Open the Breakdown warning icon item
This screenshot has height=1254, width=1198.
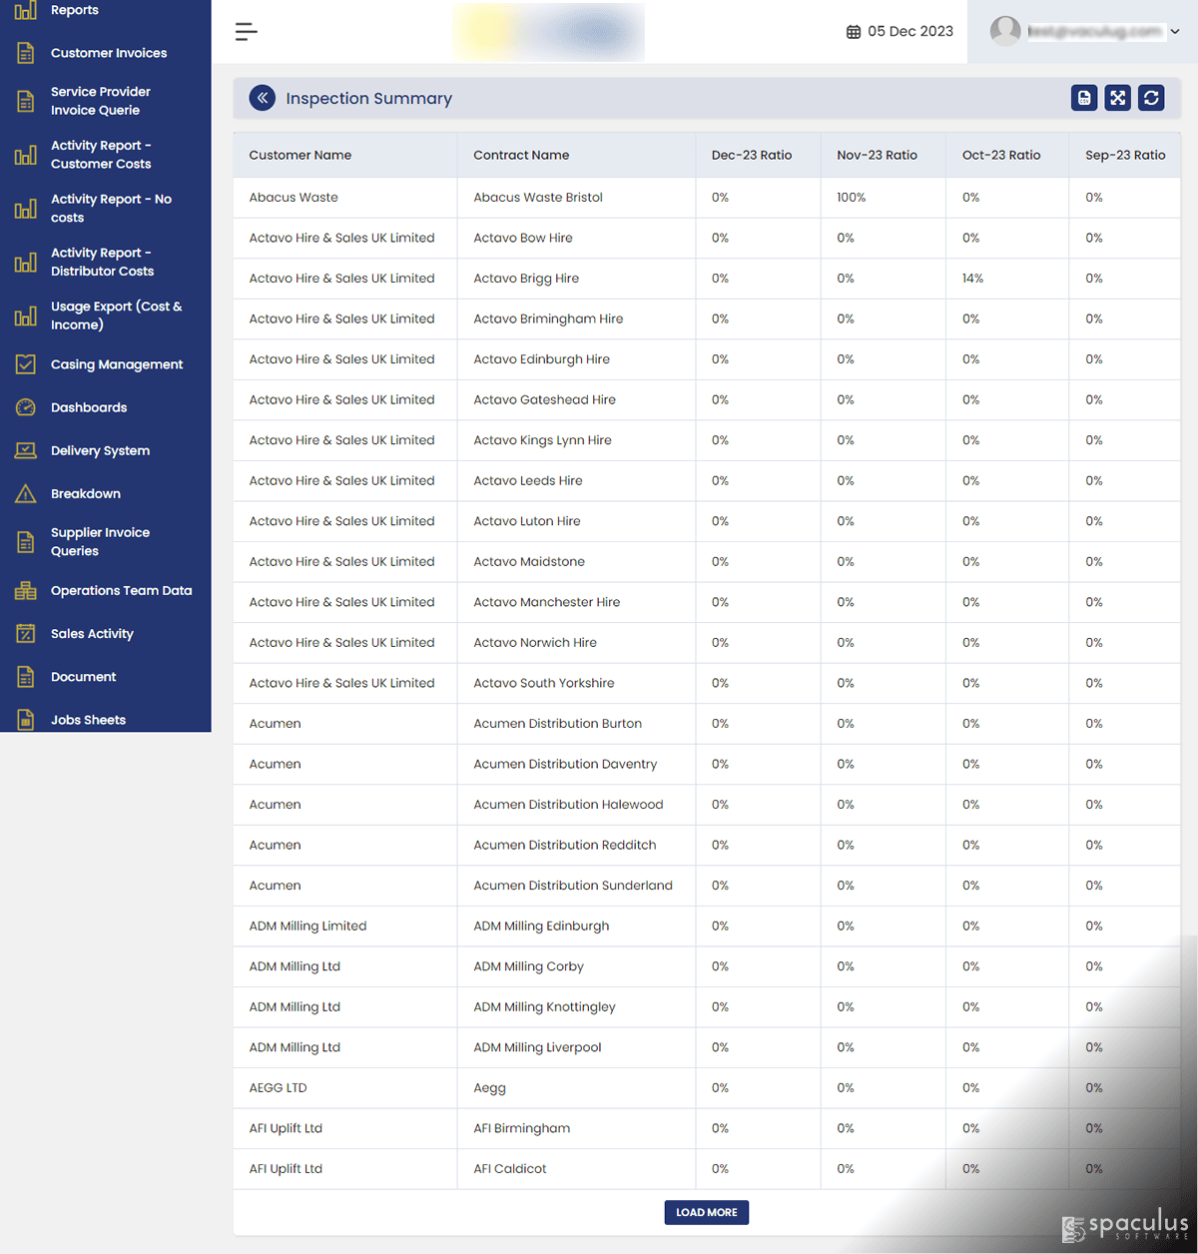click(26, 493)
